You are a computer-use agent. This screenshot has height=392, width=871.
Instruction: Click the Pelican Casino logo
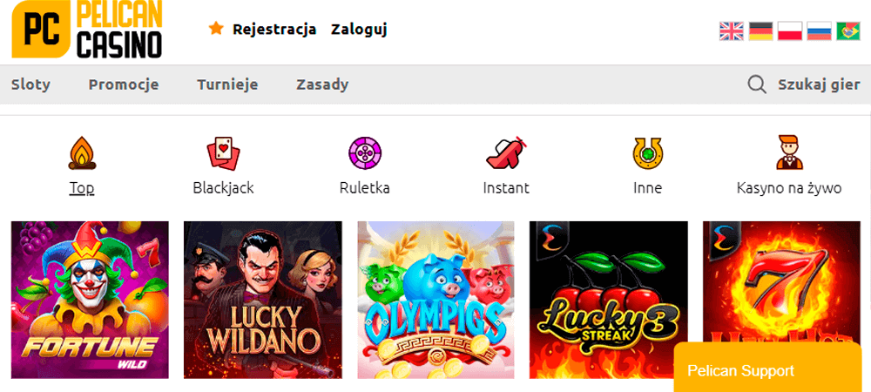pyautogui.click(x=87, y=29)
